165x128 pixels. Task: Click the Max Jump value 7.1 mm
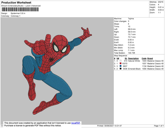pos(131,50)
